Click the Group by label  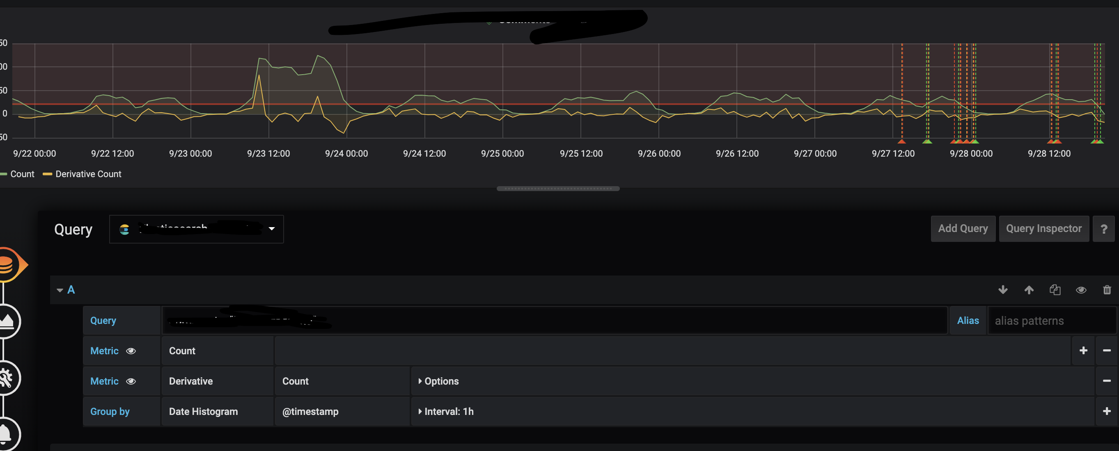[110, 412]
